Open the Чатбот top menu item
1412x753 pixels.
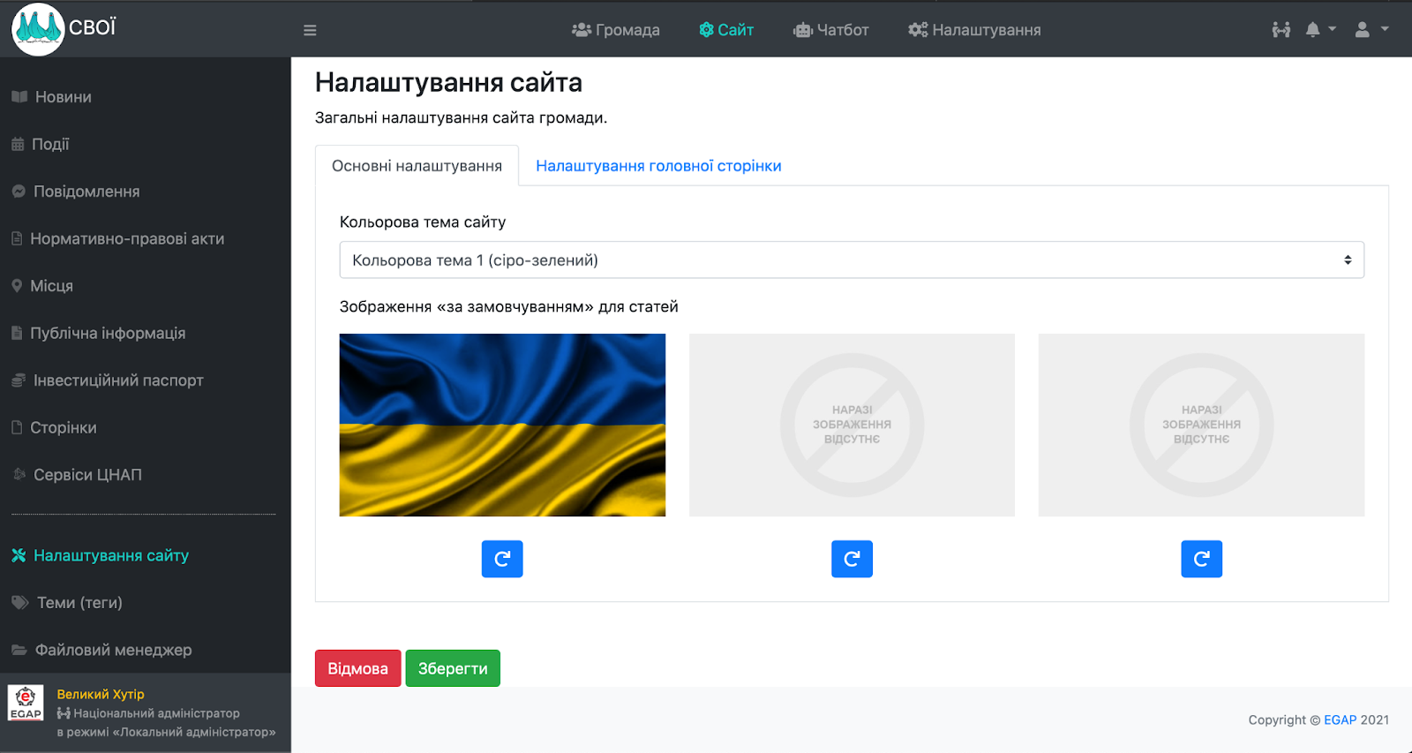tap(830, 30)
